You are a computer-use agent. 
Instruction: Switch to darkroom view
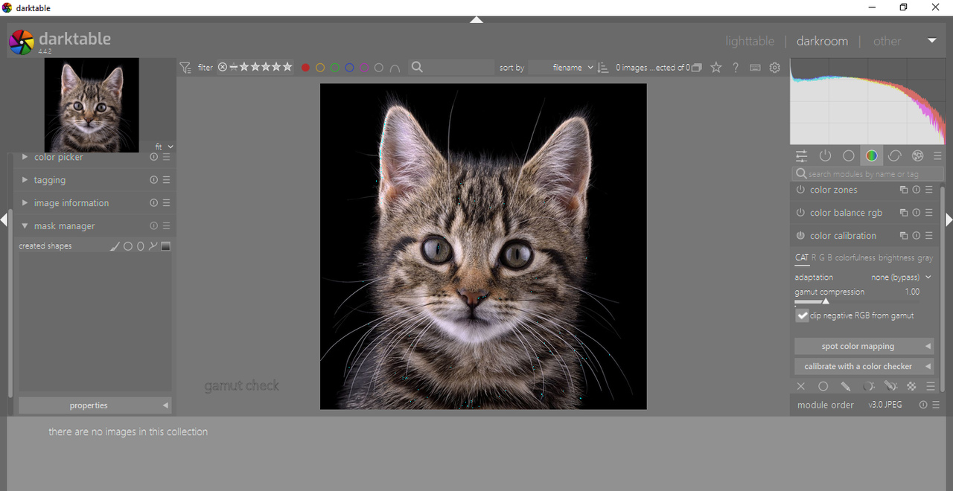(x=822, y=41)
